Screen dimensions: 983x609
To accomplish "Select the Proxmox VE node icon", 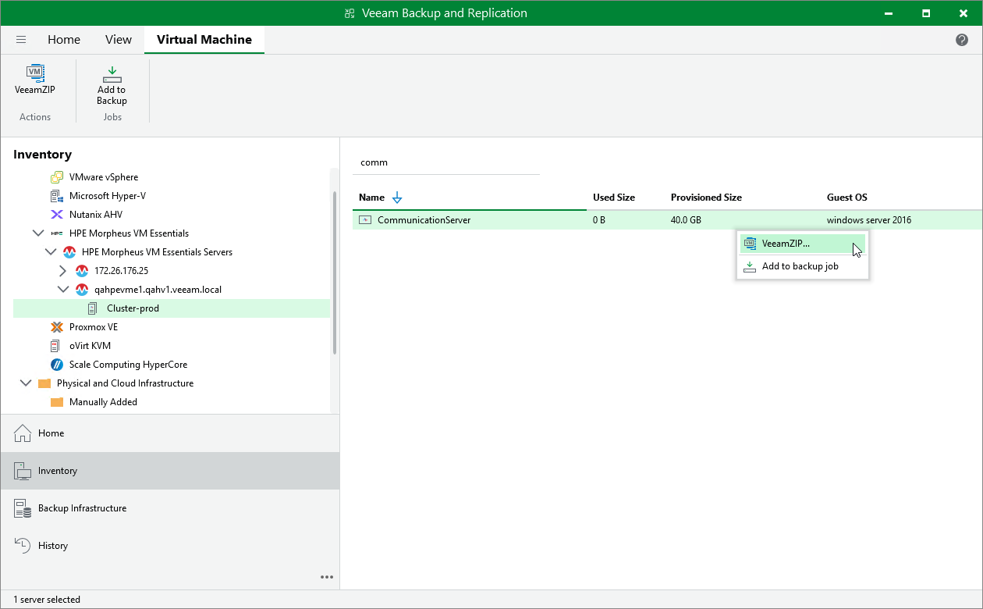I will coord(56,326).
